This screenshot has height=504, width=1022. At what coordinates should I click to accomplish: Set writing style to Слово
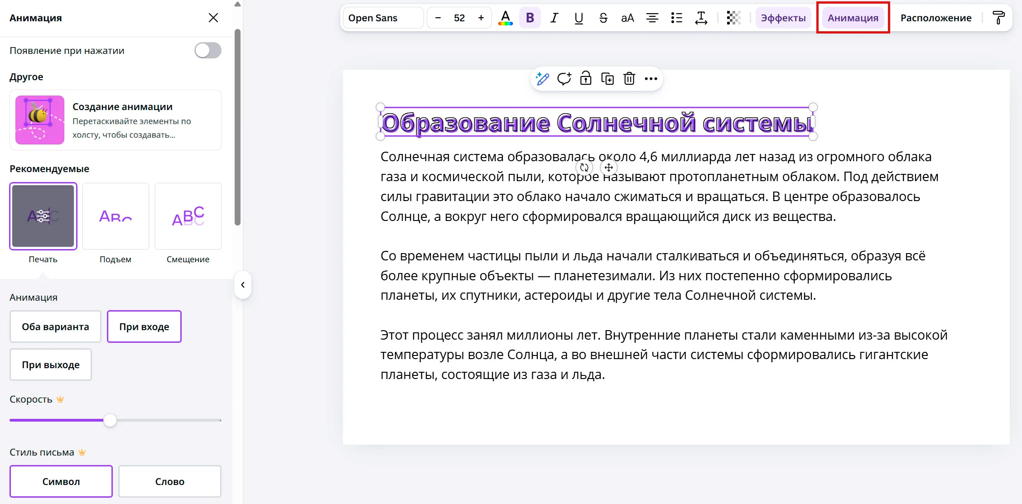tap(170, 481)
